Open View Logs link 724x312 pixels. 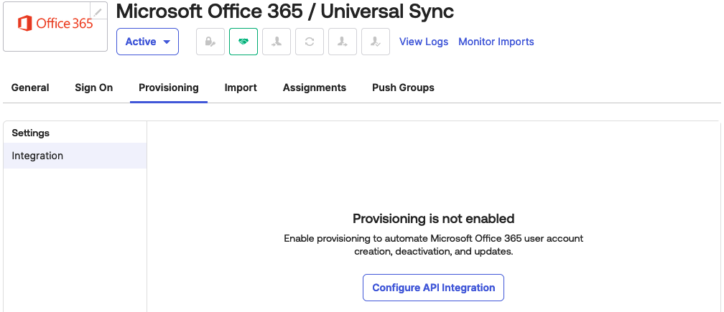pyautogui.click(x=424, y=42)
